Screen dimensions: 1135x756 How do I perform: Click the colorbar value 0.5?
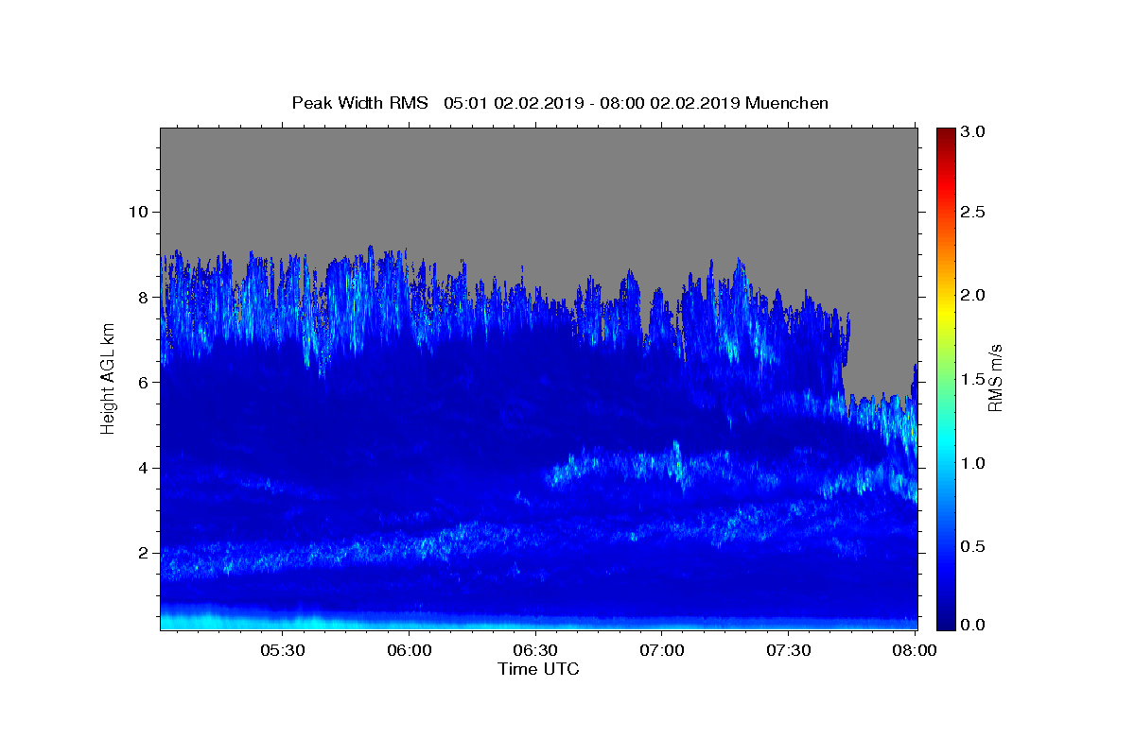point(973,546)
